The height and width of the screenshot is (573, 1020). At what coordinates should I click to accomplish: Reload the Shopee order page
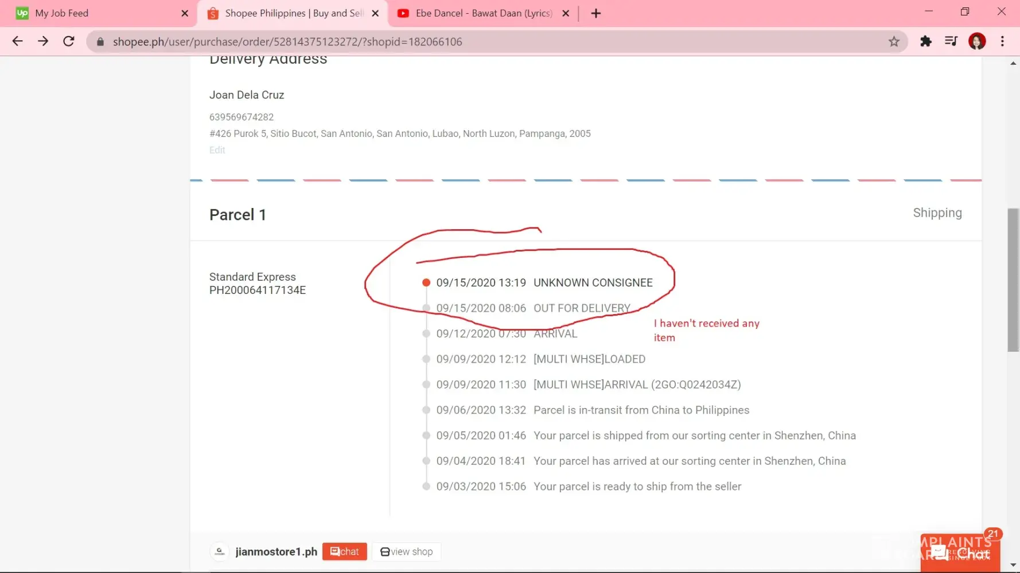69,41
